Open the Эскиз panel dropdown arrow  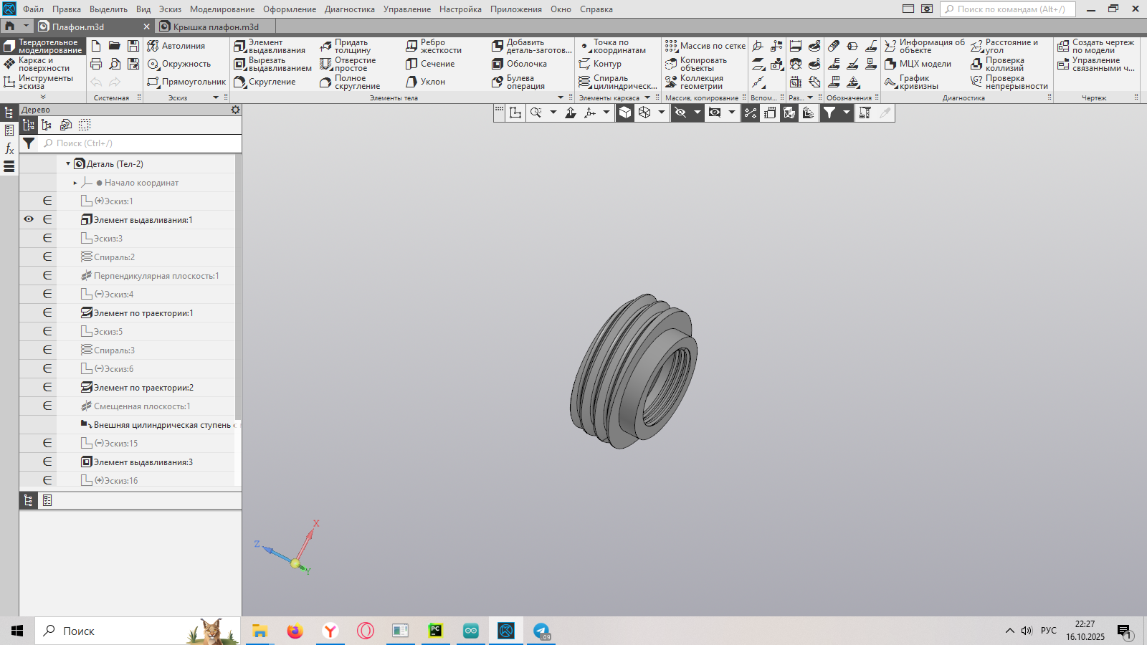216,97
